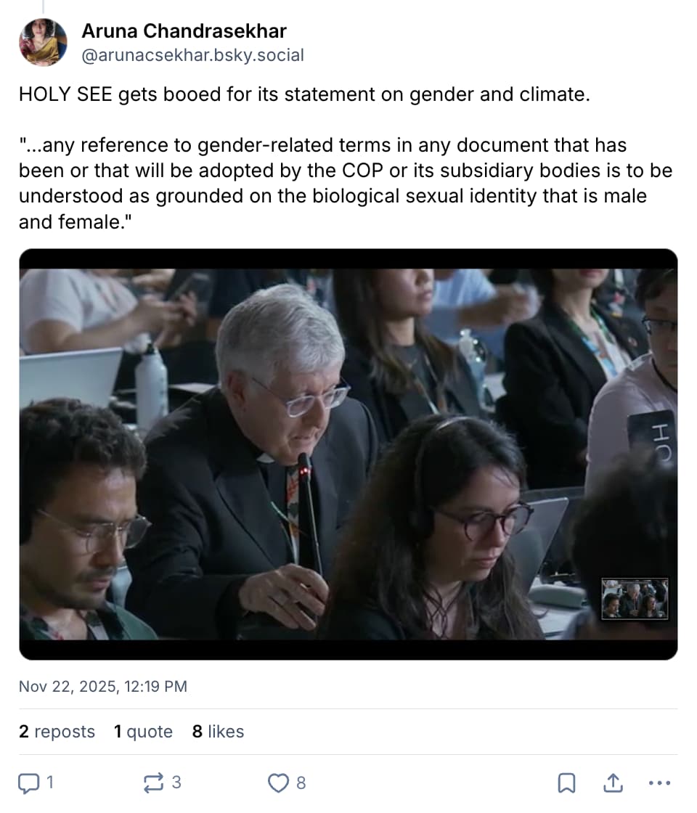Click the reply count next to the speech bubble
The height and width of the screenshot is (813, 697).
(x=49, y=783)
